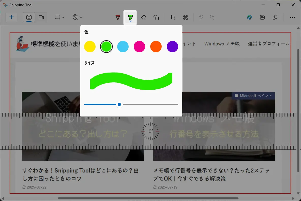Open the snip in Paint
Viewport: 301px width, 201px height.
click(249, 18)
